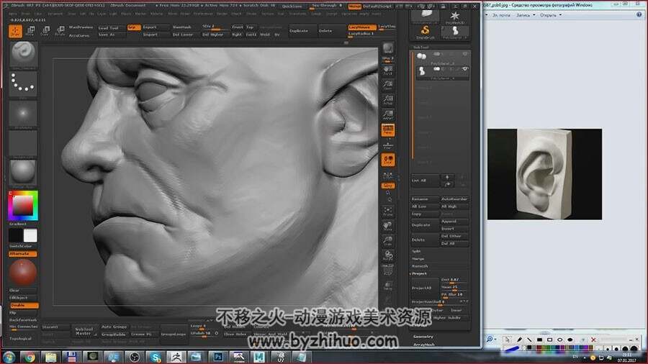Click the Del Higher button
This screenshot has width=648, height=364.
(x=213, y=35)
